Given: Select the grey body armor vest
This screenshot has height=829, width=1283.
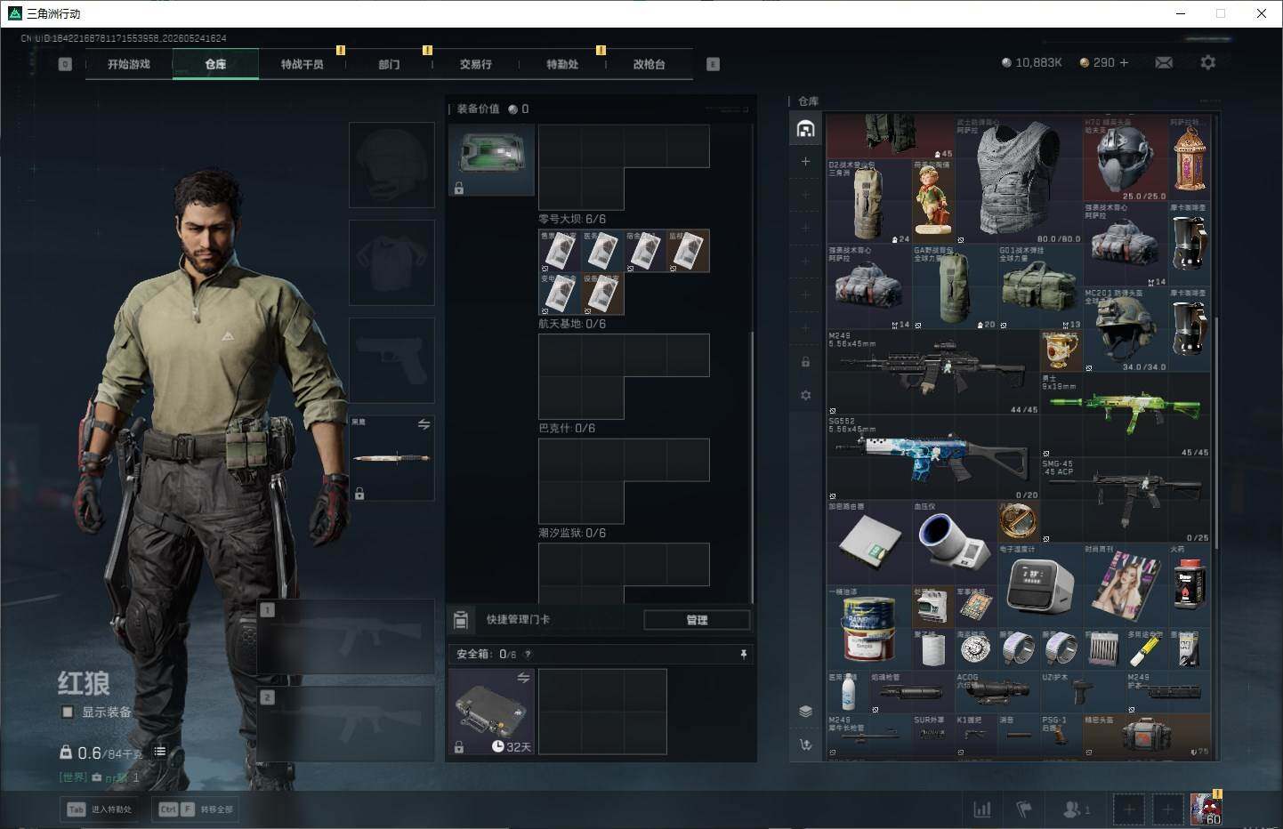Looking at the screenshot, I should [1019, 180].
